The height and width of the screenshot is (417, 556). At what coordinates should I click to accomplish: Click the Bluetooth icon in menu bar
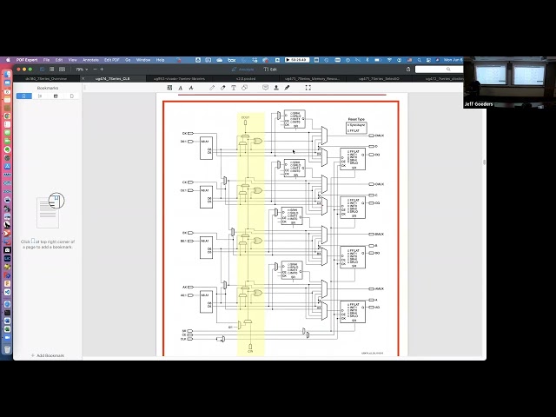pos(367,60)
